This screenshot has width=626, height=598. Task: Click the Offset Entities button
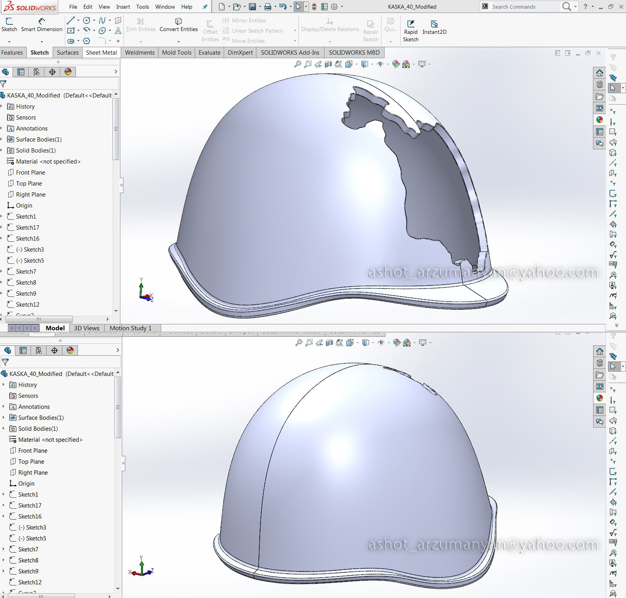click(210, 31)
